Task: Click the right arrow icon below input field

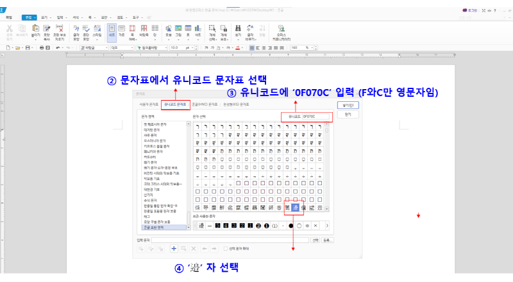Action: pyautogui.click(x=214, y=249)
